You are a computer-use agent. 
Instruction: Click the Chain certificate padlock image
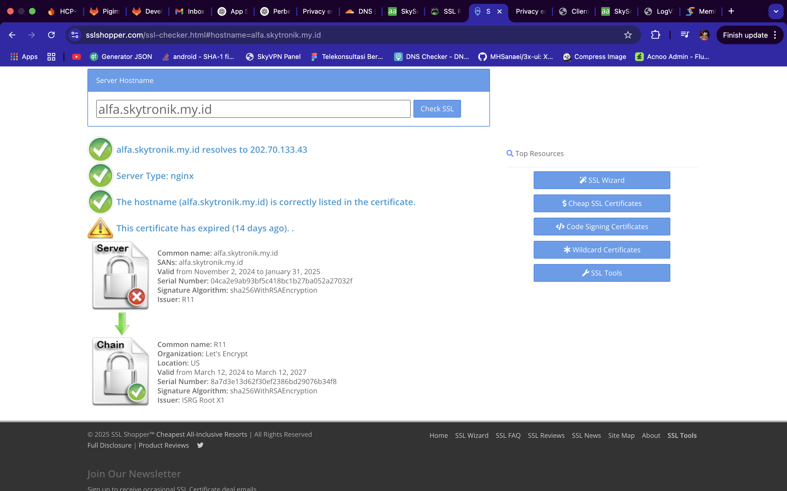coord(121,372)
